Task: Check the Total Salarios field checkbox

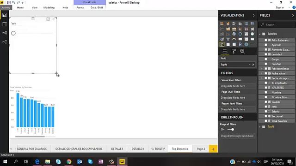Action: (x=266, y=121)
